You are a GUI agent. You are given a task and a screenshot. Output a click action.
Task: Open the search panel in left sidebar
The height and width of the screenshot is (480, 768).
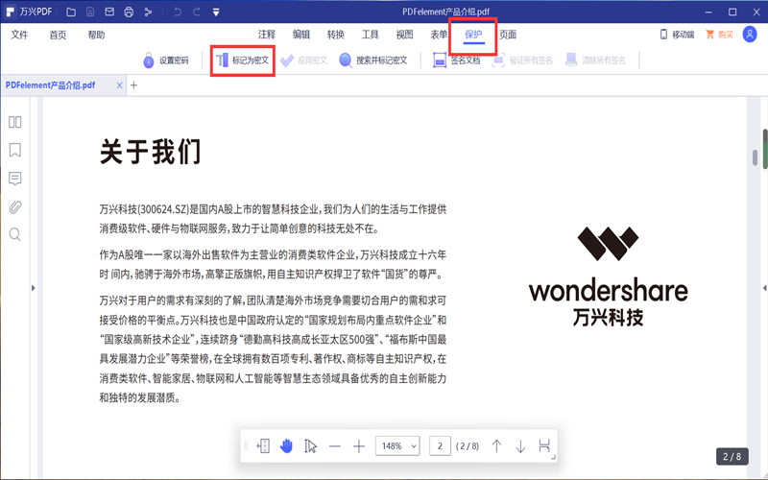15,234
